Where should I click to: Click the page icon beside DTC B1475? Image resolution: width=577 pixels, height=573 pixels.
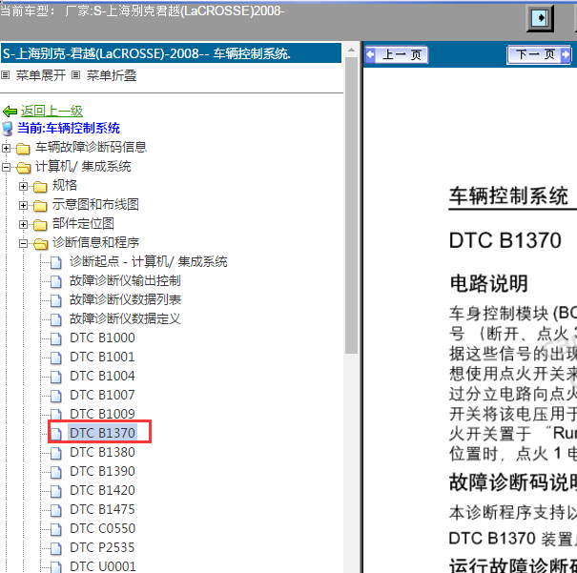(56, 511)
